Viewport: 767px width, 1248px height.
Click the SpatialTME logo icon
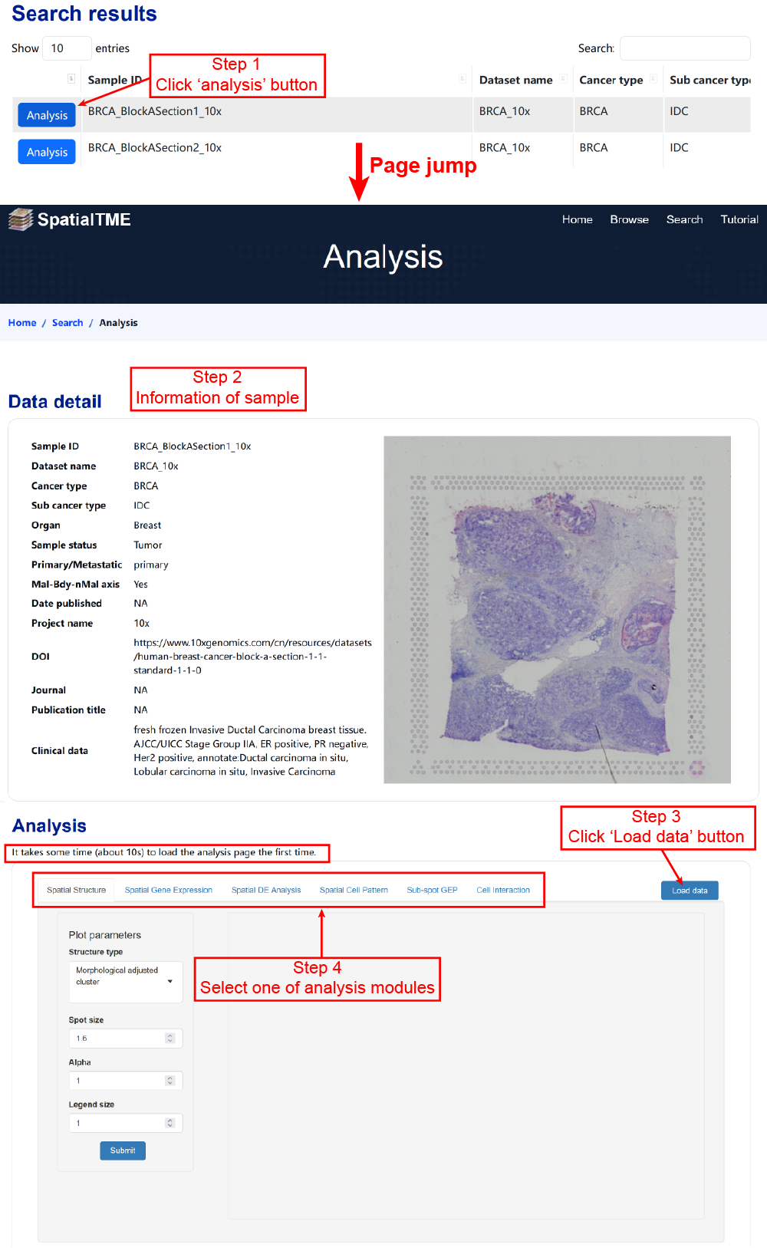(21, 220)
